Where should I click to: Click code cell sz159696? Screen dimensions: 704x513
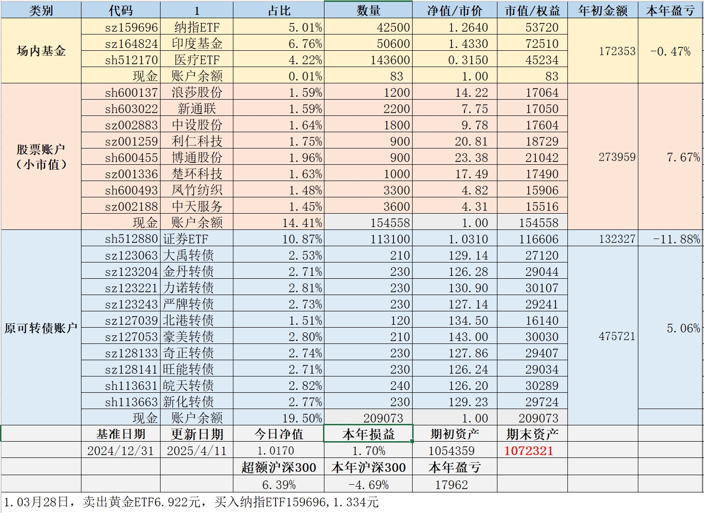(x=121, y=27)
